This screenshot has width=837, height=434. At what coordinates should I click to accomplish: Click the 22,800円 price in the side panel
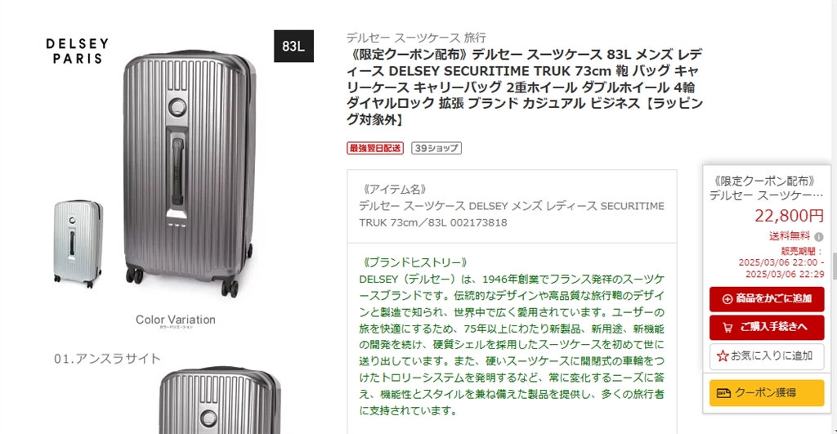pyautogui.click(x=789, y=216)
